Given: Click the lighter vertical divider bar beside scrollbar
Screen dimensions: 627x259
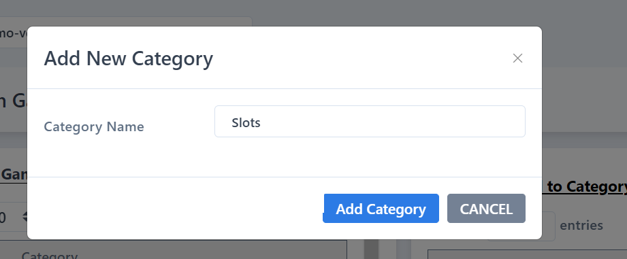Looking at the screenshot, I should (404, 249).
